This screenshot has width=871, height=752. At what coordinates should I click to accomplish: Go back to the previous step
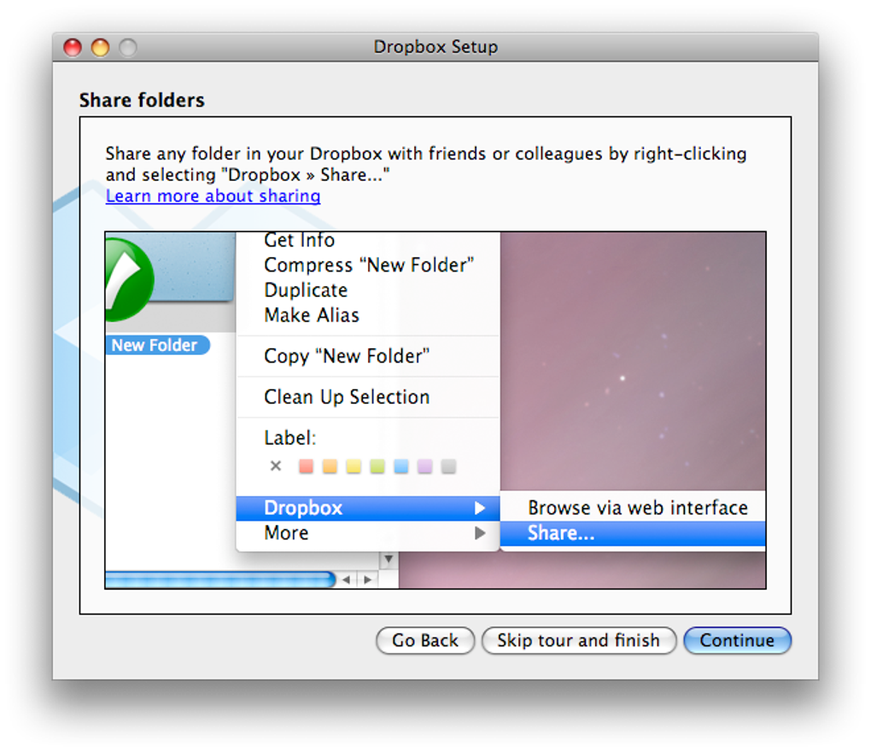tap(425, 640)
